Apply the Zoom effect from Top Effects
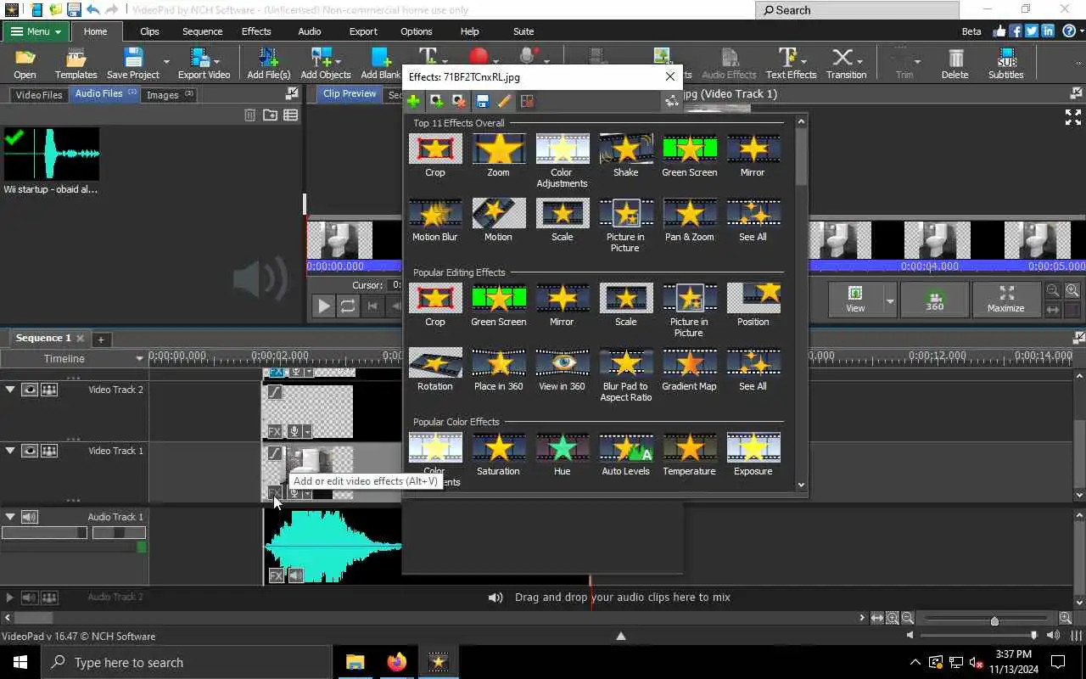 (x=498, y=155)
